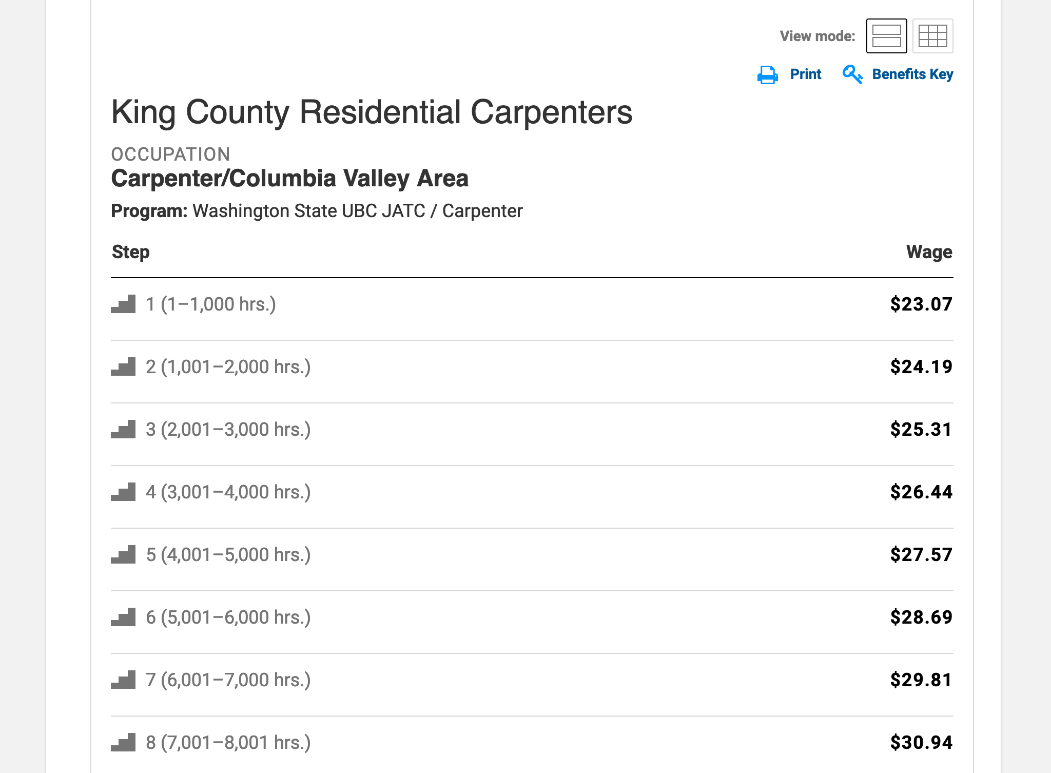Click the stairs icon for step 6
The width and height of the screenshot is (1051, 773).
[x=123, y=617]
